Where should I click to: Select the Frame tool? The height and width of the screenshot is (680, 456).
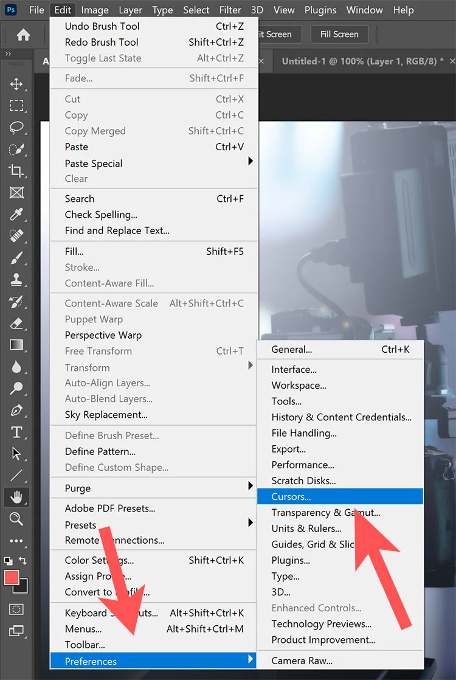point(16,193)
